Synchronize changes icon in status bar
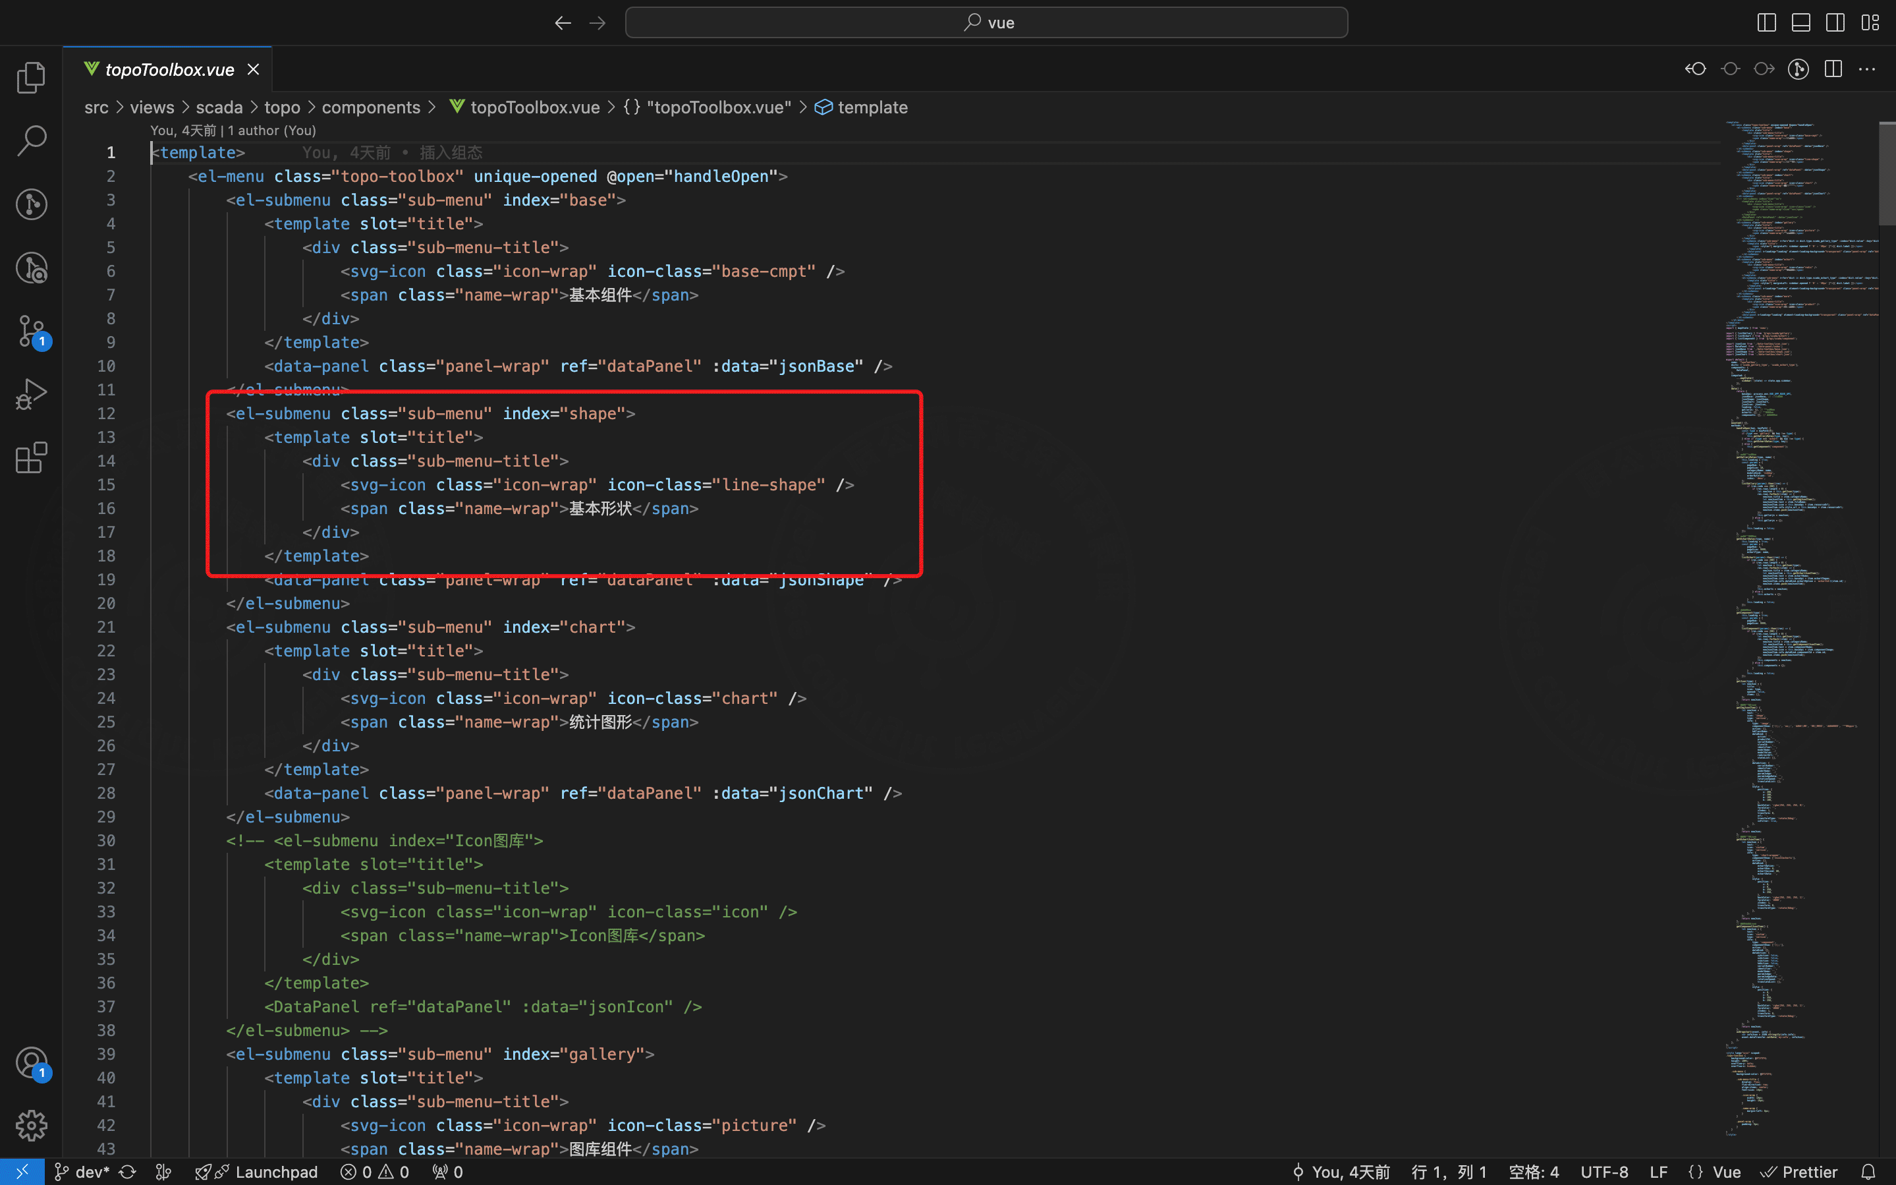 [x=128, y=1172]
